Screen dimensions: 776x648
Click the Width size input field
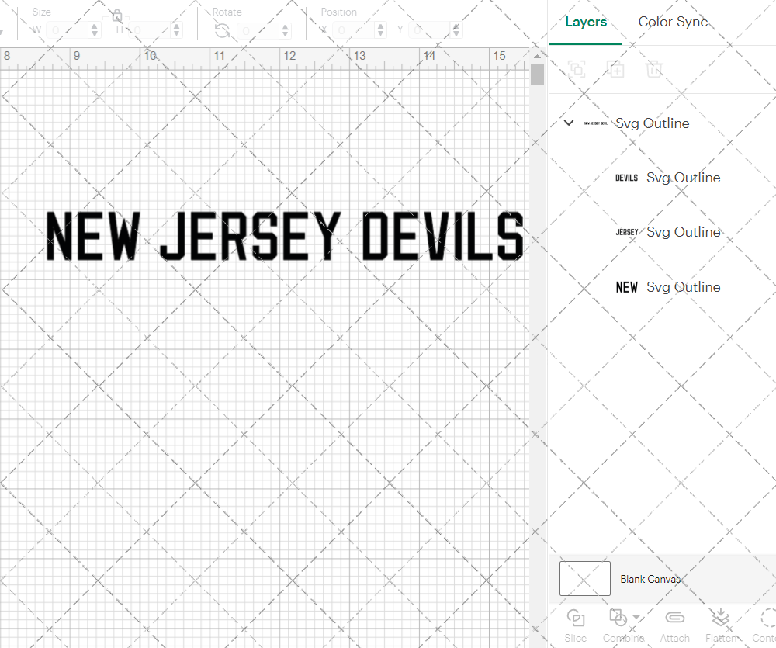tap(68, 30)
